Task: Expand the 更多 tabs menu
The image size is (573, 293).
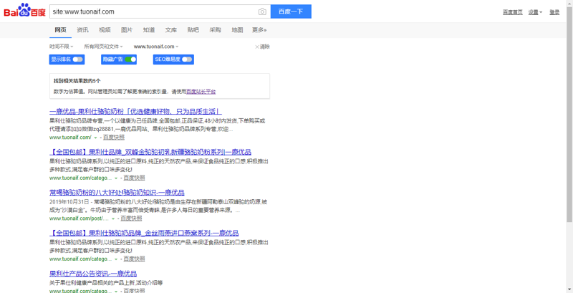Action: (259, 30)
